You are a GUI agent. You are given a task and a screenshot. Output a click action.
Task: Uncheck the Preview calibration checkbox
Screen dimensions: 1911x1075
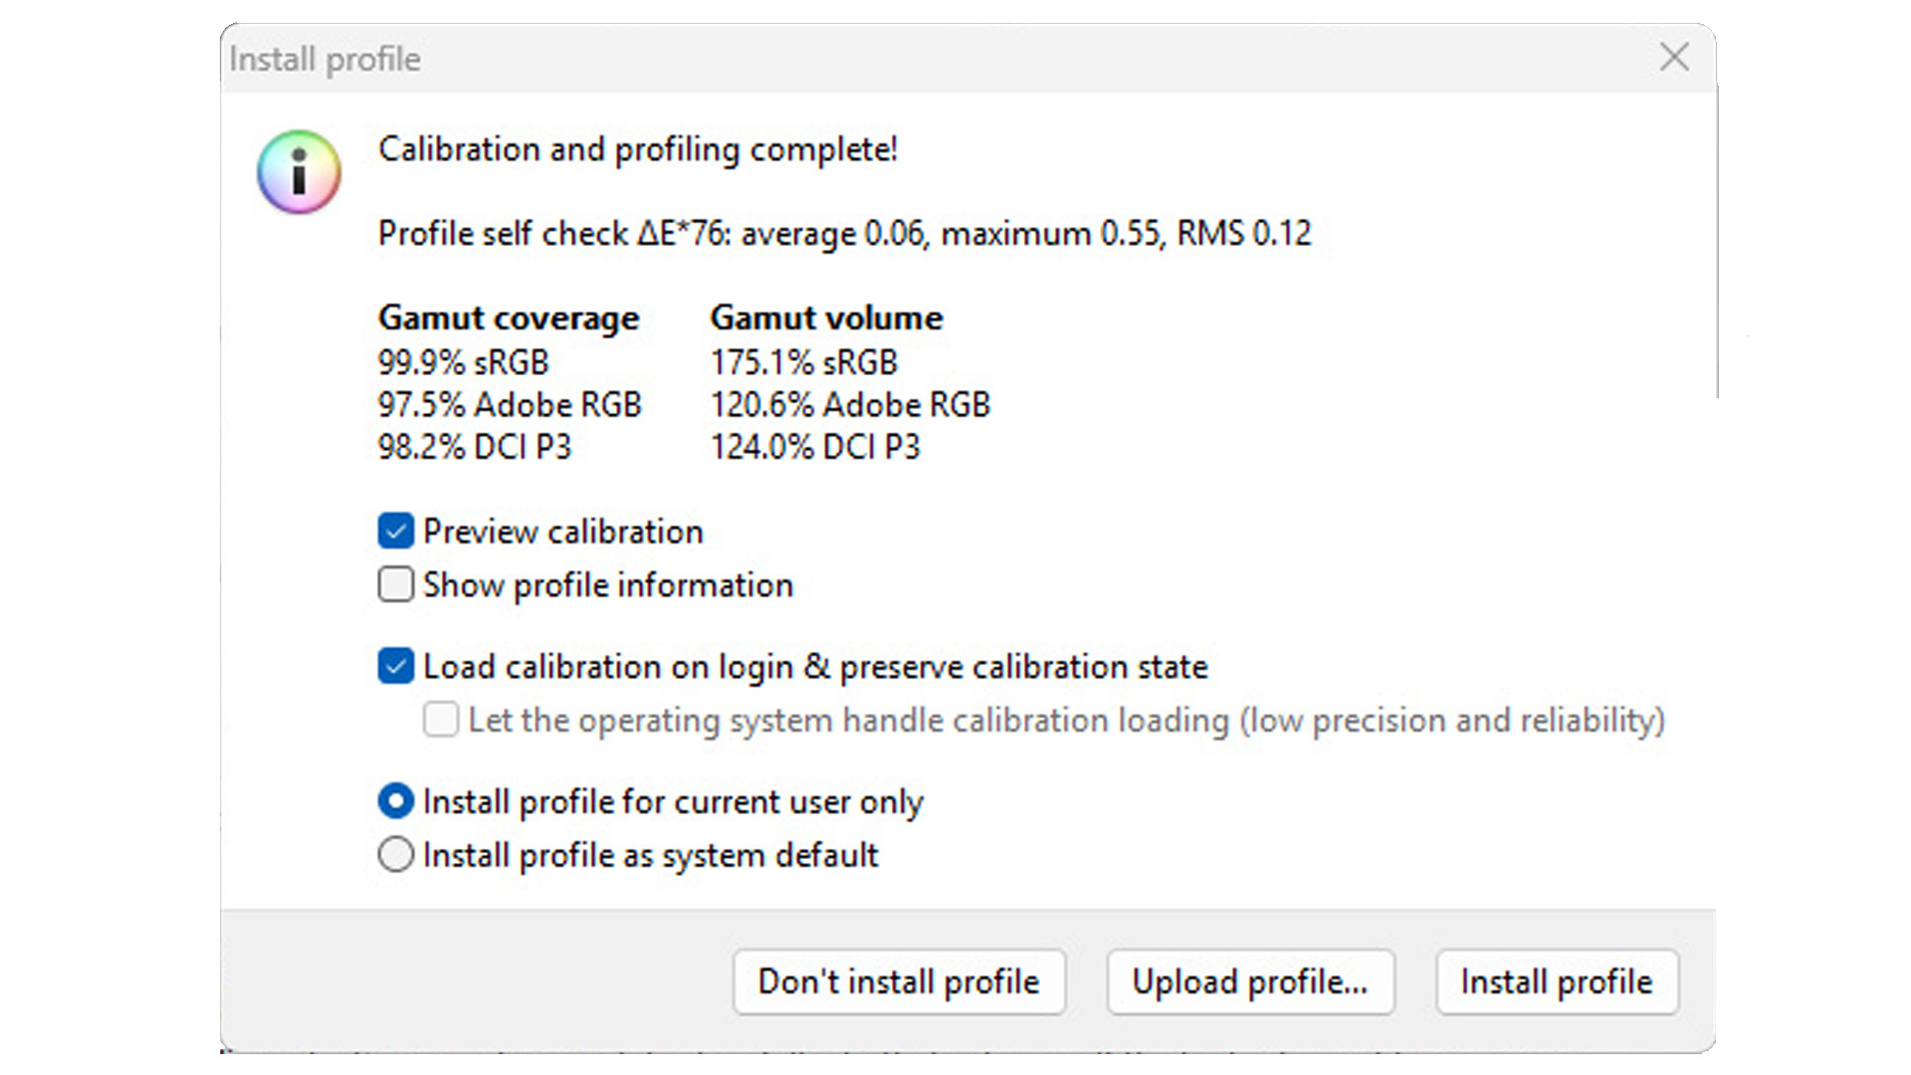coord(396,532)
